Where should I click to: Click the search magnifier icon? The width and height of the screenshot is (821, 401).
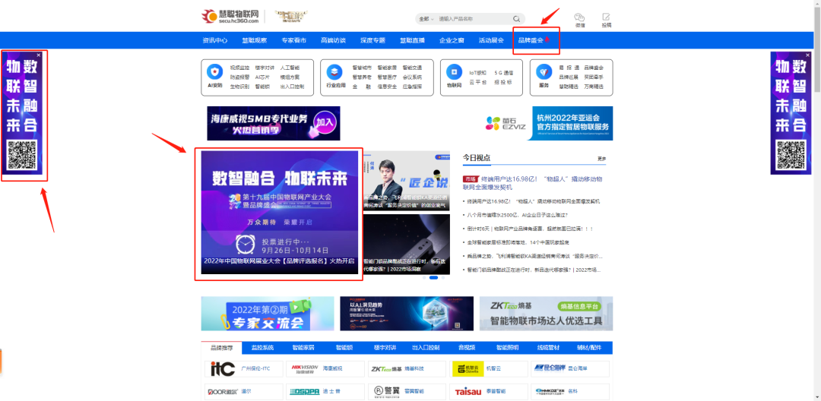pyautogui.click(x=516, y=19)
